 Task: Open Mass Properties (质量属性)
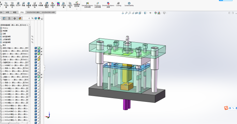(x=29, y=5)
